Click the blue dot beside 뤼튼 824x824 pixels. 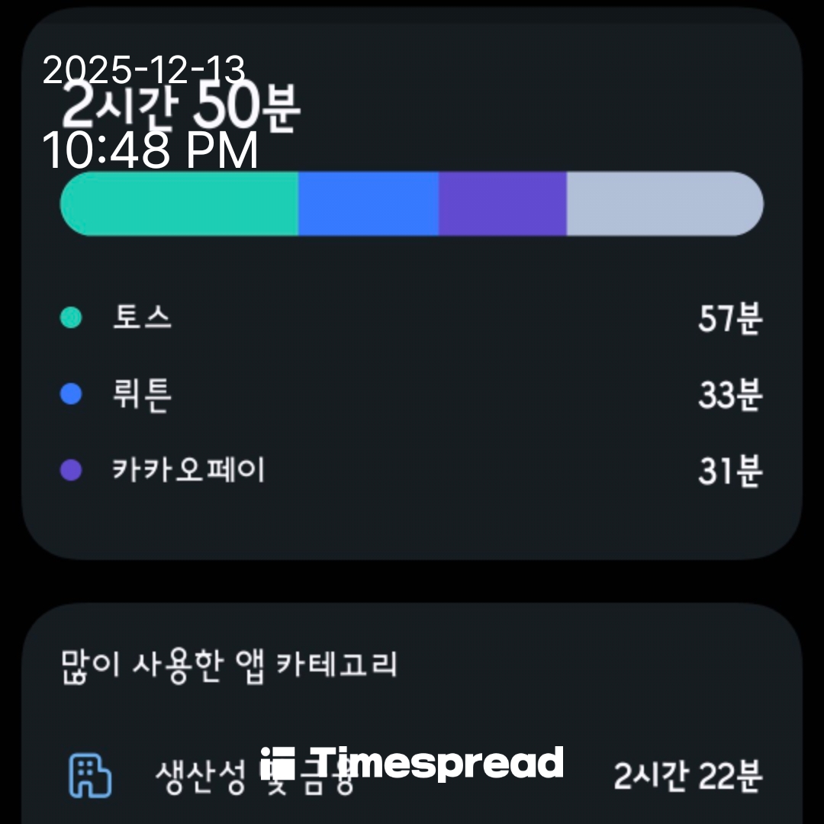pyautogui.click(x=71, y=394)
